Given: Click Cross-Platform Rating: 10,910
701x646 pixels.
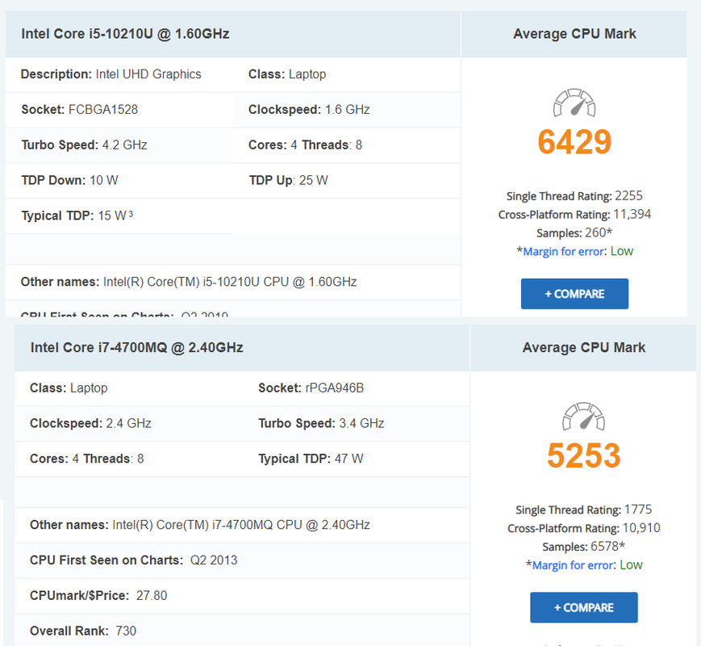Looking at the screenshot, I should point(583,528).
